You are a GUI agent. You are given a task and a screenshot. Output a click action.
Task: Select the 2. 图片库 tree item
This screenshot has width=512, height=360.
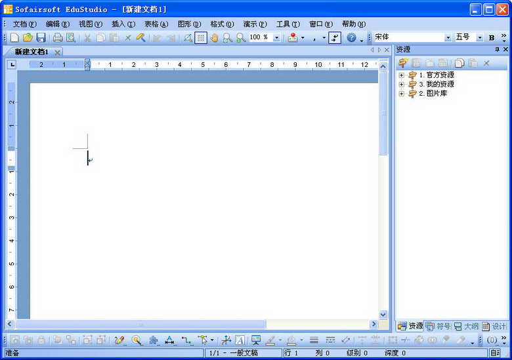pos(433,93)
